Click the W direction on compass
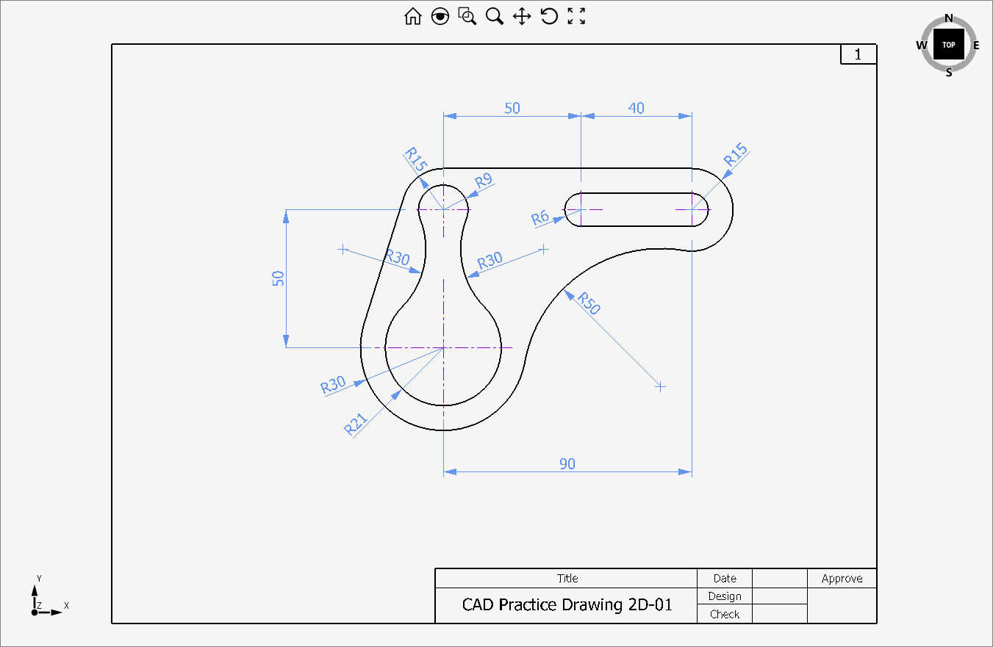 pyautogui.click(x=922, y=45)
